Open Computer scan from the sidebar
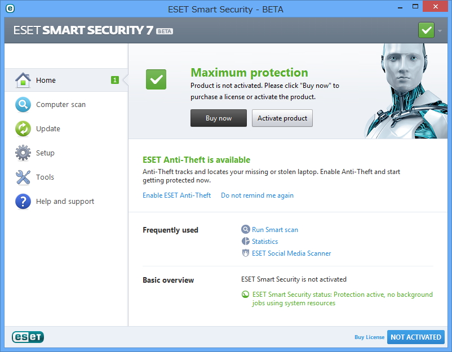Viewport: 452px width, 352px height. tap(23, 104)
